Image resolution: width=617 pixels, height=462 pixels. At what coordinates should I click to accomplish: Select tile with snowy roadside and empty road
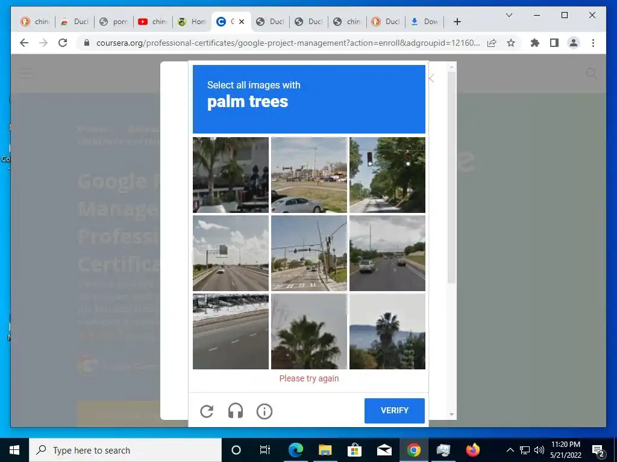pyautogui.click(x=231, y=331)
